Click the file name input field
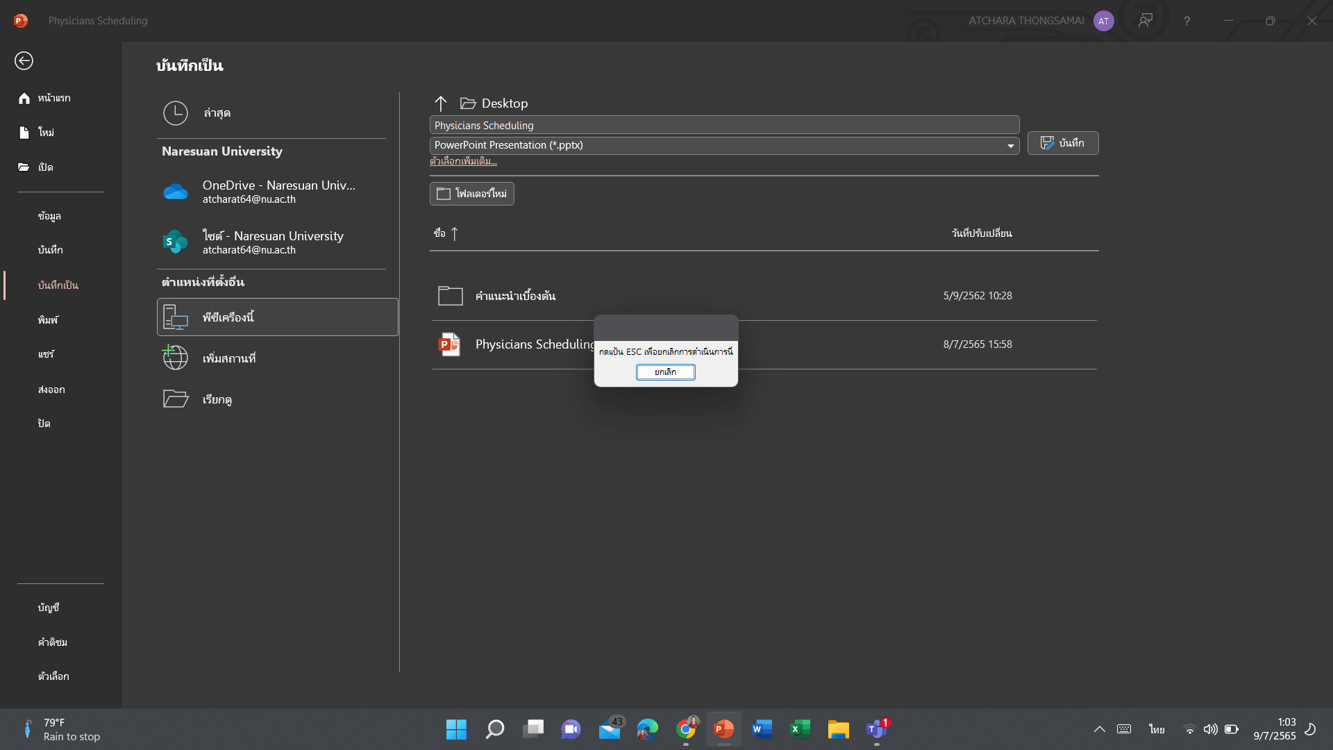Viewport: 1333px width, 750px height. [723, 125]
